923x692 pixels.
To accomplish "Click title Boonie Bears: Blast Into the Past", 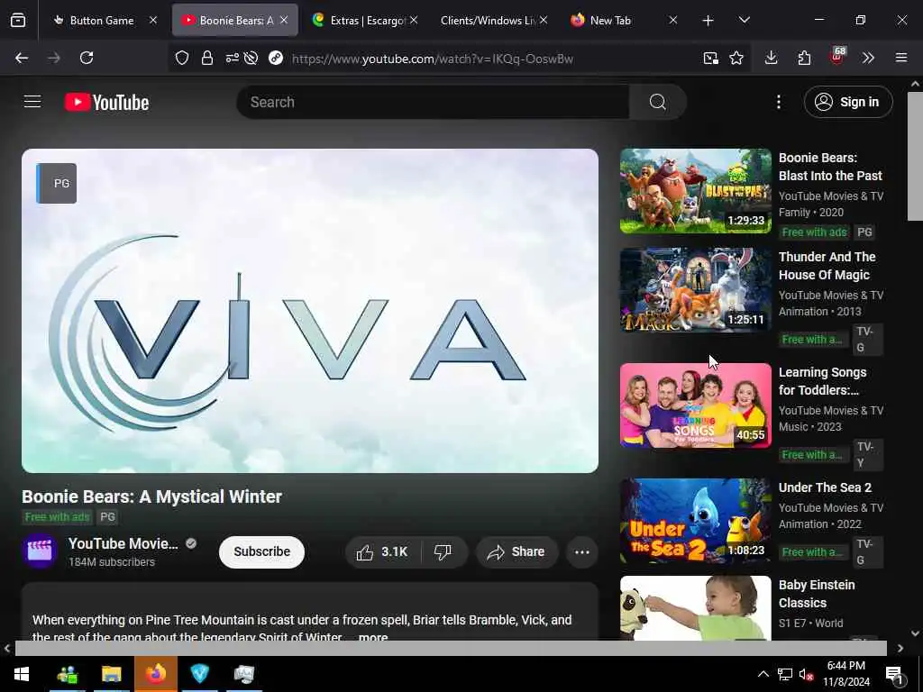I will [830, 167].
